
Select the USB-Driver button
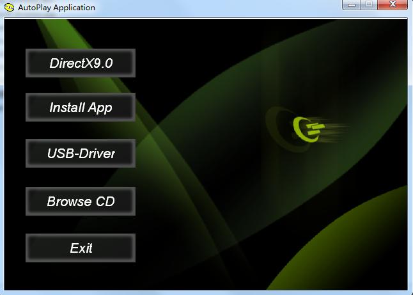81,153
